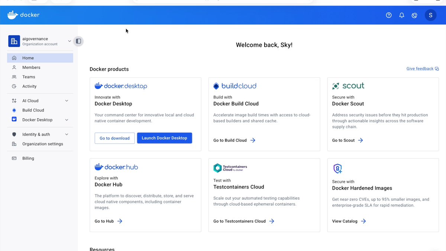The height and width of the screenshot is (251, 446).
Task: Click the Home house icon in sidebar
Action: point(14,58)
